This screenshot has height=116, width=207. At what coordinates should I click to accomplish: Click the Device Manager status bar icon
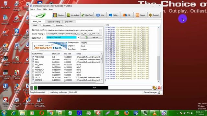point(159,92)
